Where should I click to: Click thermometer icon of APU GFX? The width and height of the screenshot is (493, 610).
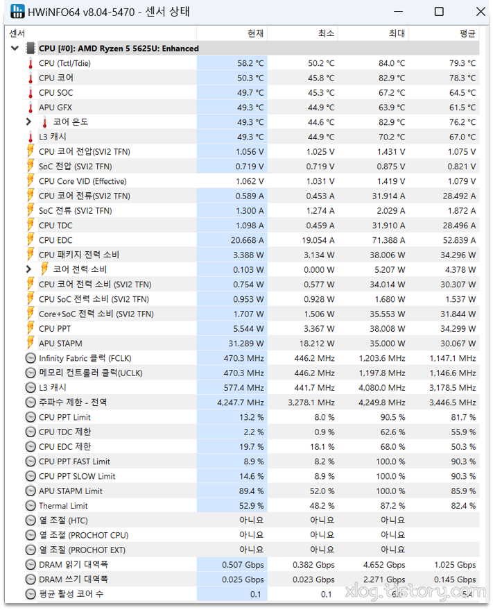[x=31, y=108]
